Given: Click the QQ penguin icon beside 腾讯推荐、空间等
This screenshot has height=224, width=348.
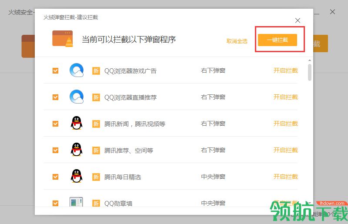Looking at the screenshot, I should coord(77,150).
